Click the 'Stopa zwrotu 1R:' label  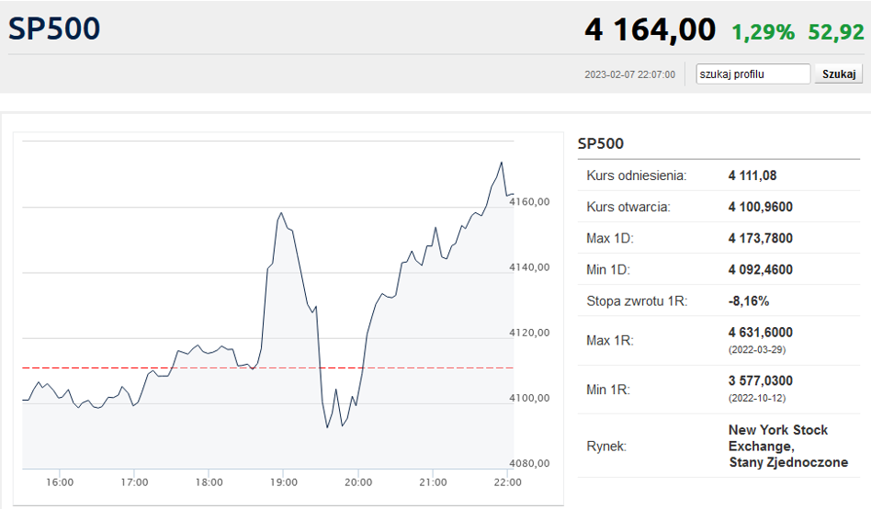[637, 301]
